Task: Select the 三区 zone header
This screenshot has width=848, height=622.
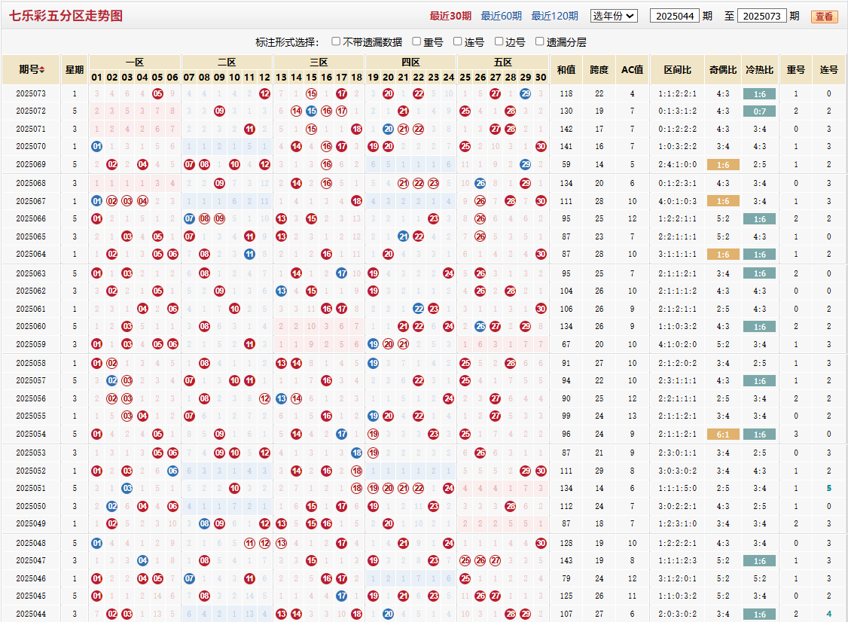Action: [x=319, y=63]
